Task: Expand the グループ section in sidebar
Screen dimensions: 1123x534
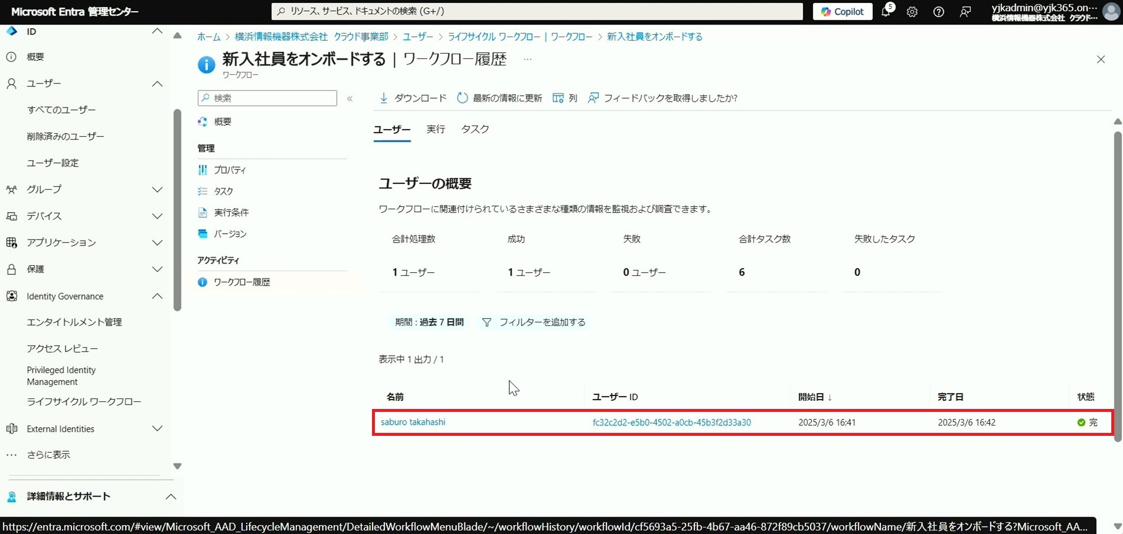Action: point(157,189)
